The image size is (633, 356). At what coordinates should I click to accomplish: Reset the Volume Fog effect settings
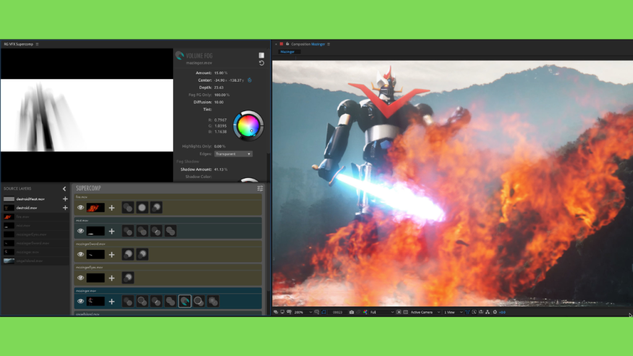(x=261, y=63)
